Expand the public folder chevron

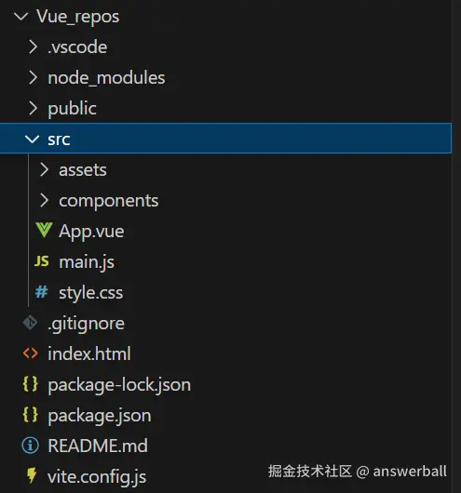pyautogui.click(x=34, y=108)
